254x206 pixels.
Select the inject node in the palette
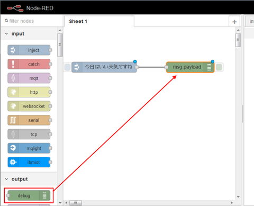pos(29,50)
